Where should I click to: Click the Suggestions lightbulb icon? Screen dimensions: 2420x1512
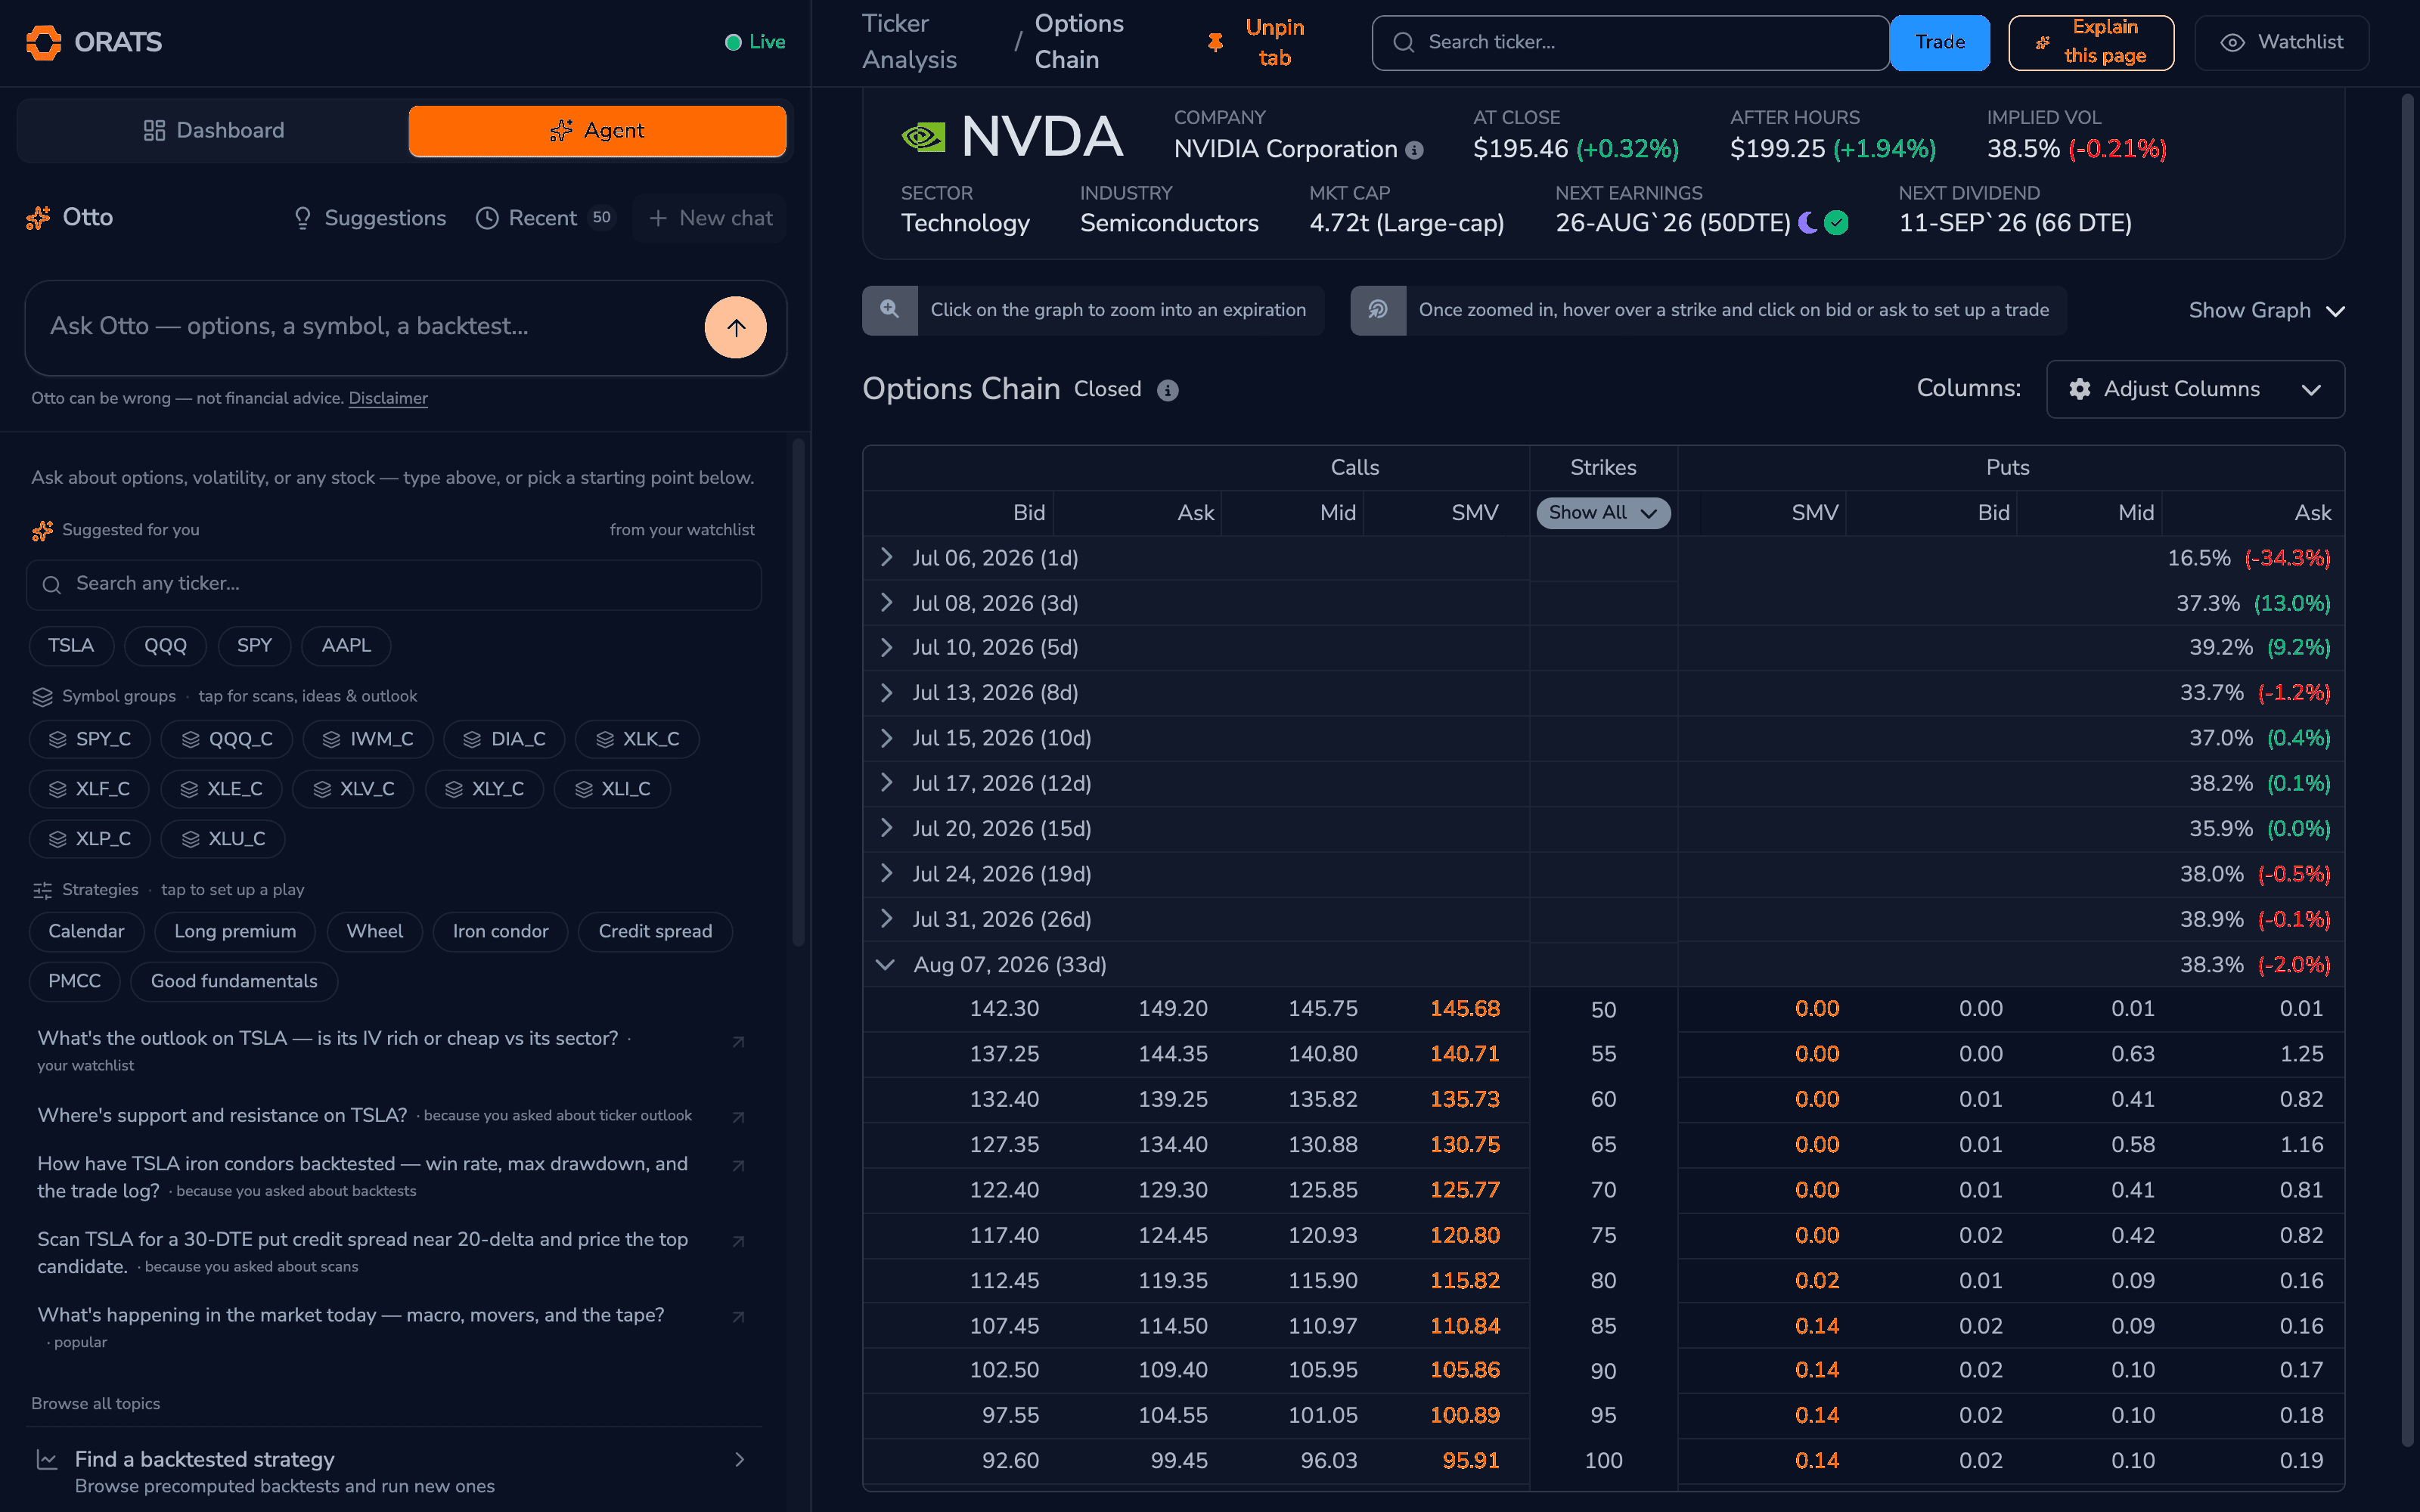coord(302,218)
